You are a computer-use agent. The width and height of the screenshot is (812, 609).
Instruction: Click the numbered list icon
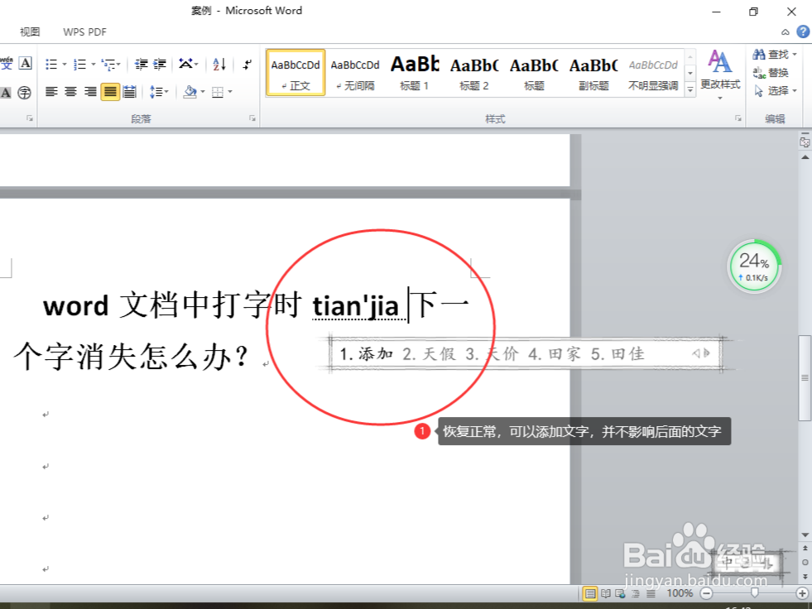[79, 65]
